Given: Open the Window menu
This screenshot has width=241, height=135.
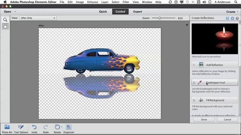Looking at the screenshot, I should pyautogui.click(x=147, y=2).
